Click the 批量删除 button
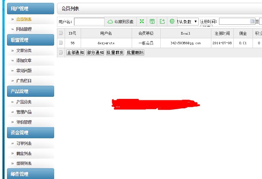 coord(135,53)
